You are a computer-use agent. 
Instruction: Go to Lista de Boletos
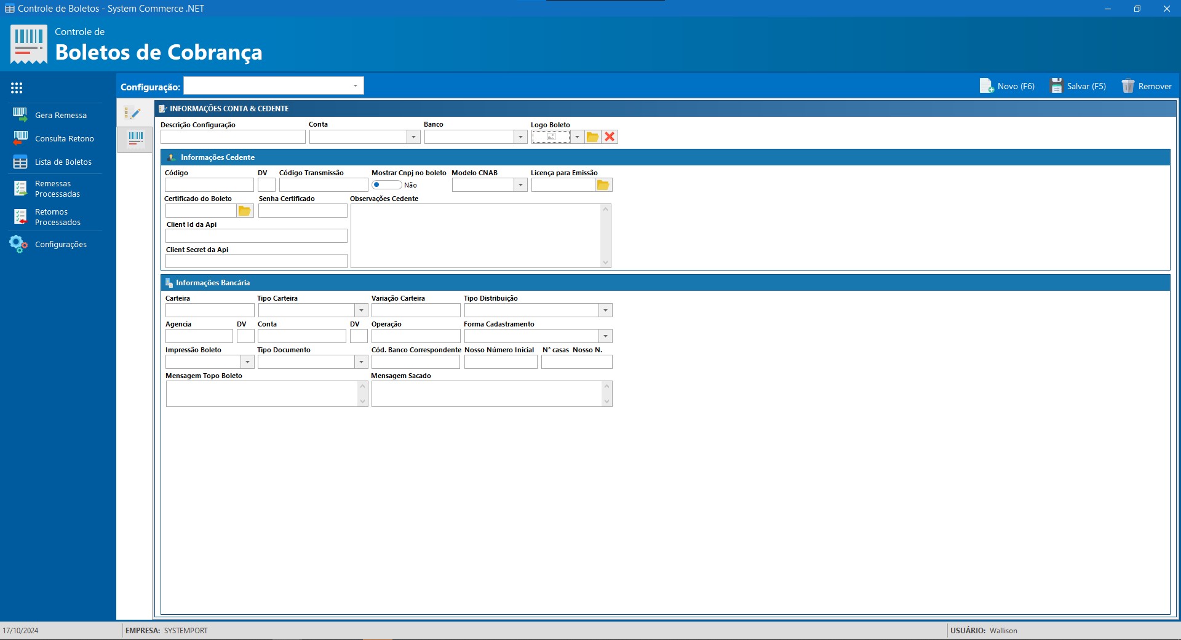click(63, 162)
